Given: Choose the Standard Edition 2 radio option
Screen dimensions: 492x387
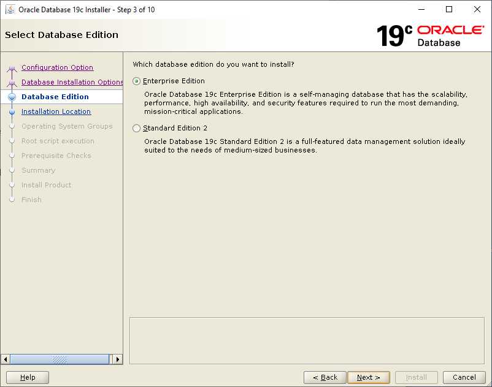Looking at the screenshot, I should click(136, 128).
